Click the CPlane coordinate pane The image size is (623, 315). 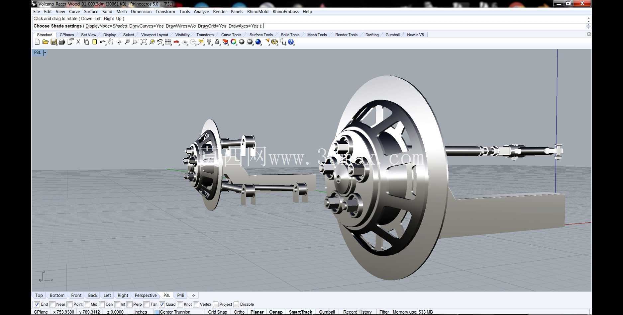[x=41, y=312]
